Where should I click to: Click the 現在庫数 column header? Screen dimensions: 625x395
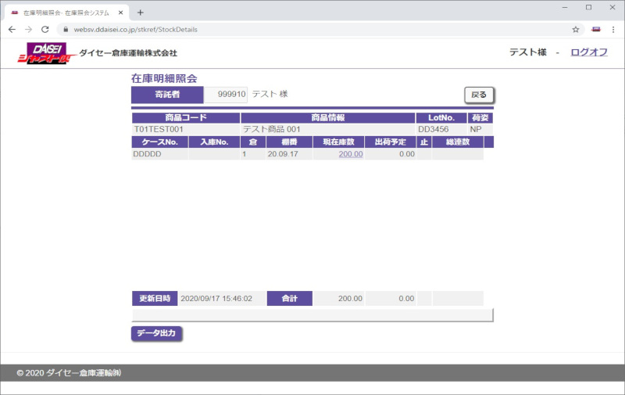[x=338, y=142]
